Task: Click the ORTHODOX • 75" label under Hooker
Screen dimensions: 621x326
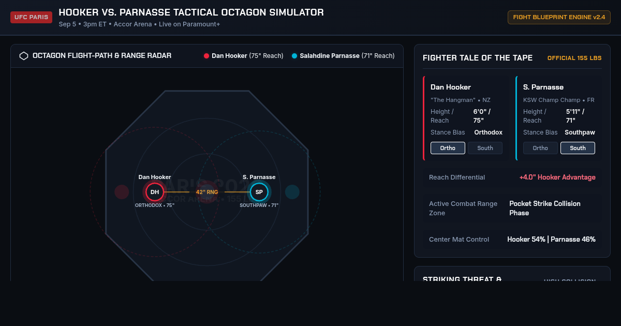Action: click(155, 205)
